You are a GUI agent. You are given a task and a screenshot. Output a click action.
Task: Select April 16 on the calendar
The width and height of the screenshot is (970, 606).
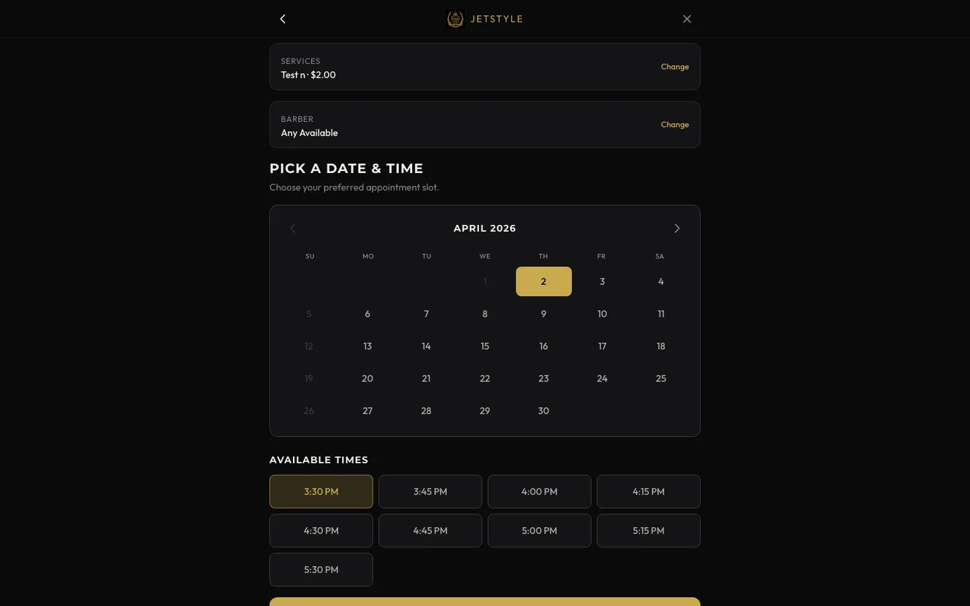(544, 346)
